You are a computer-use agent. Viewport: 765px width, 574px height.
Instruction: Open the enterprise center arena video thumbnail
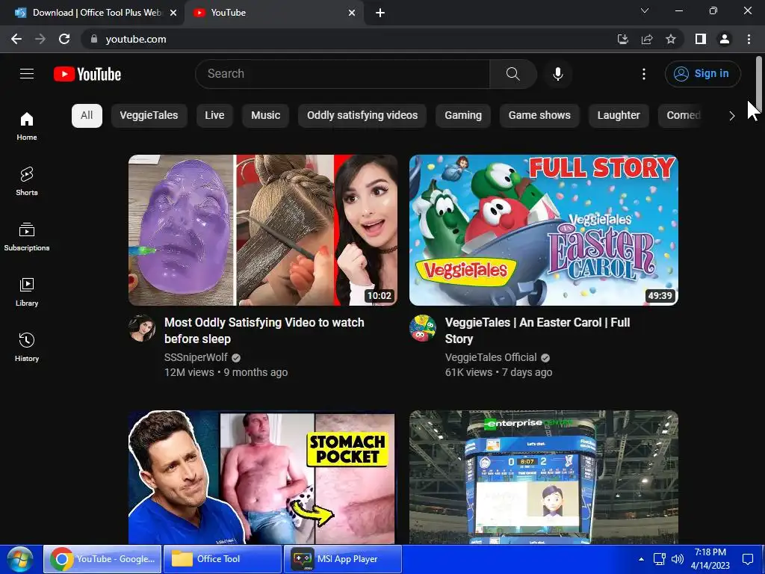pyautogui.click(x=544, y=478)
